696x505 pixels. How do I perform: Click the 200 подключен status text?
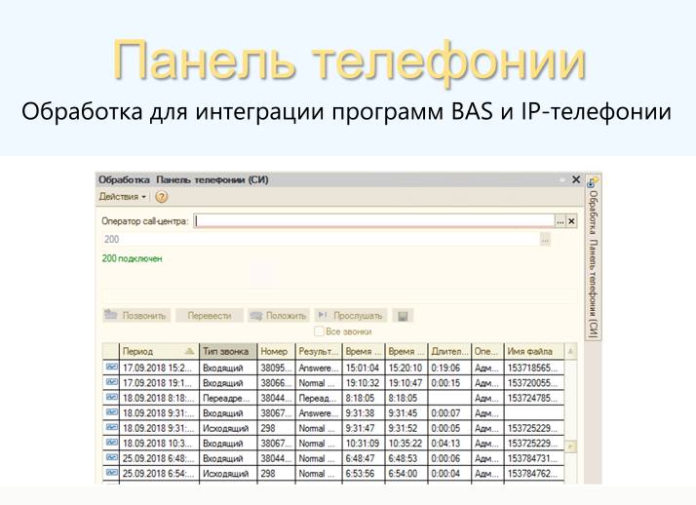[132, 258]
